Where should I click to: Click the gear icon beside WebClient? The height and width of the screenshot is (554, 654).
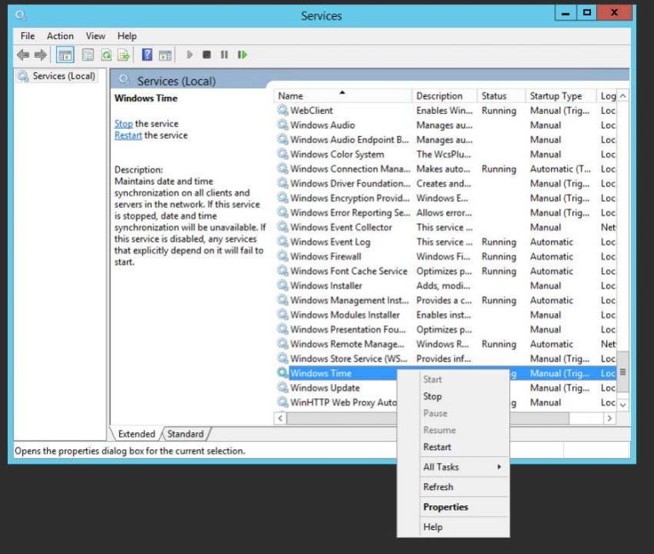[283, 110]
